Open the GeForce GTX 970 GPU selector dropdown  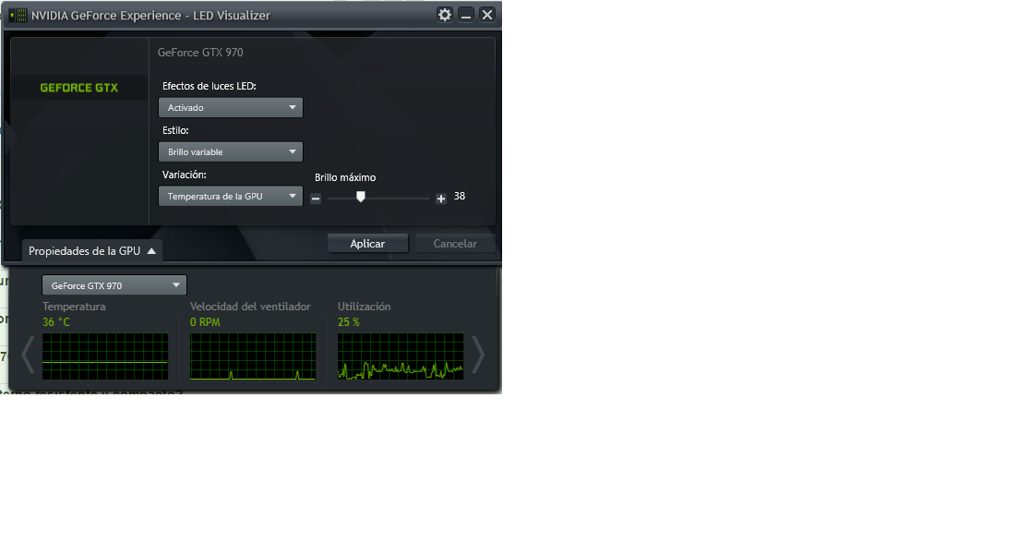pyautogui.click(x=114, y=285)
